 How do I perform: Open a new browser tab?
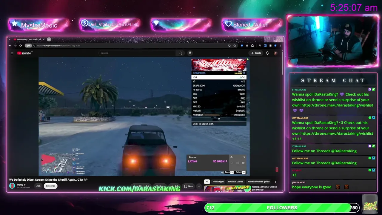pyautogui.click(x=49, y=39)
